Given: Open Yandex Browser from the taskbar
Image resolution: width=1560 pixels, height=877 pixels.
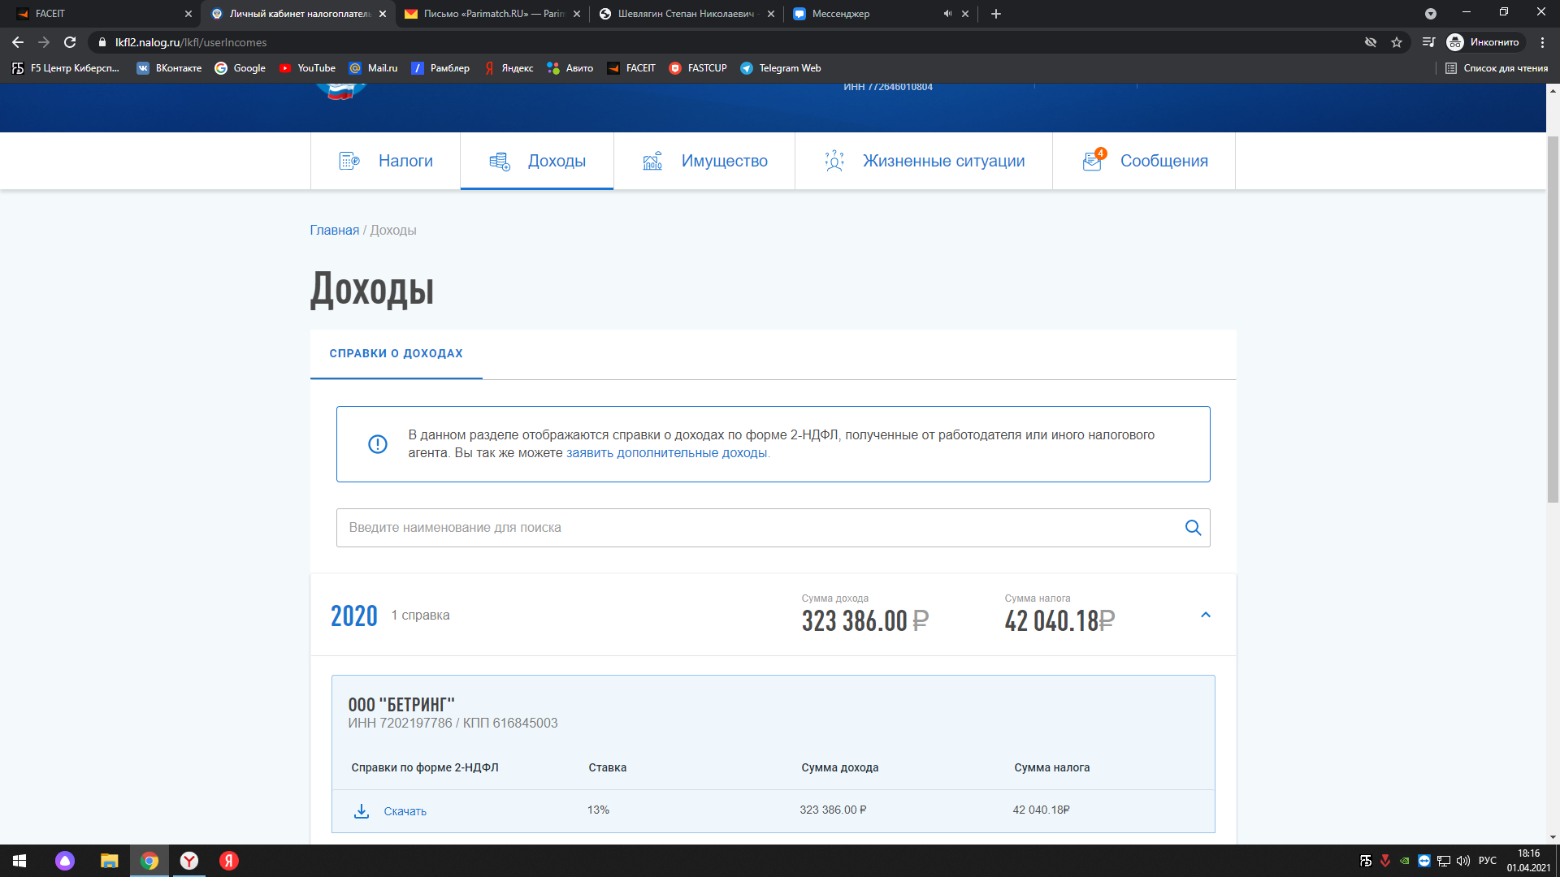Looking at the screenshot, I should (189, 861).
